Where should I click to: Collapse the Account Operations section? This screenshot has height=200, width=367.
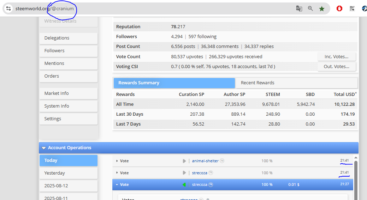(43, 148)
